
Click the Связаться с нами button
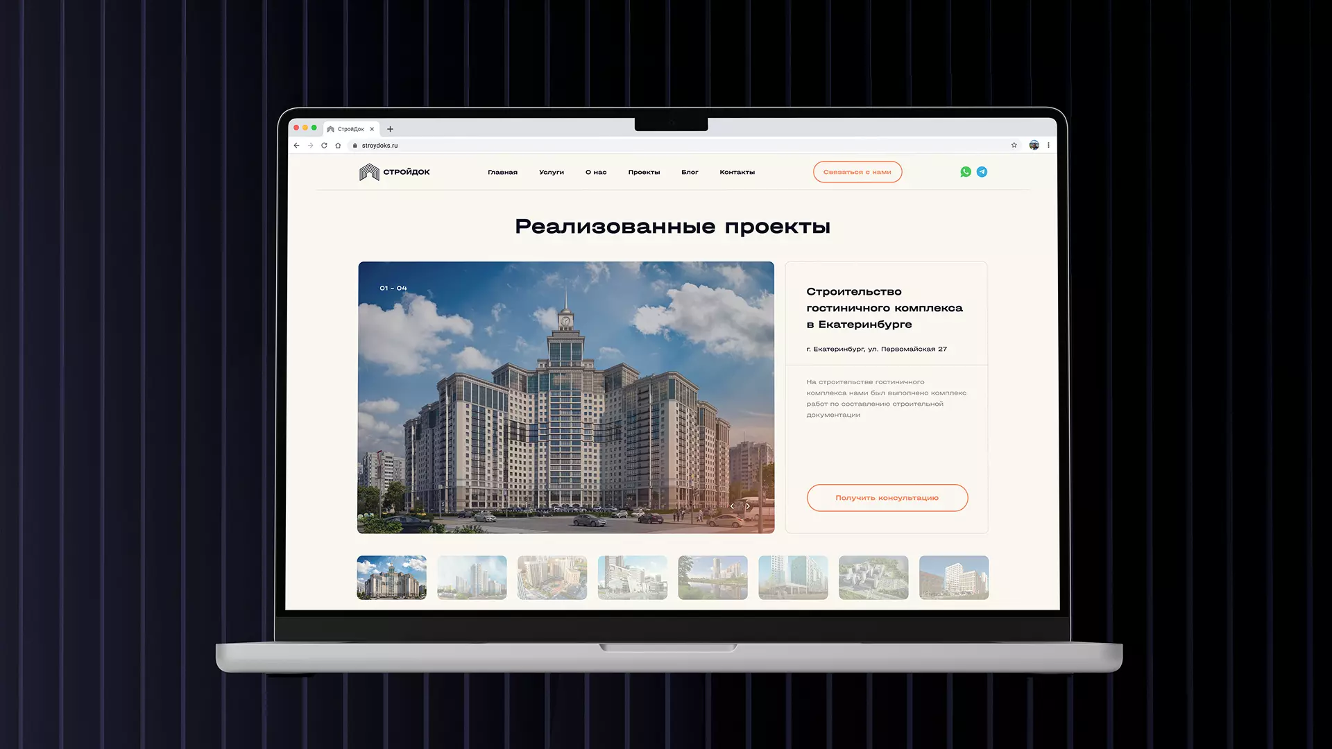(857, 172)
